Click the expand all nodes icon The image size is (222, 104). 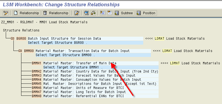tap(103, 13)
